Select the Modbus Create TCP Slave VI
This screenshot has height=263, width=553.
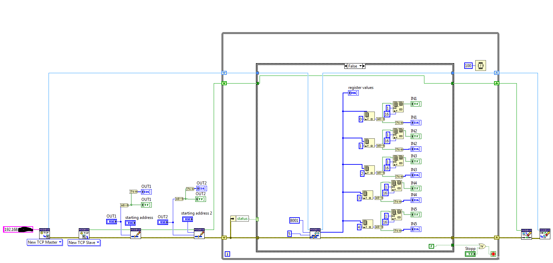[x=84, y=233]
